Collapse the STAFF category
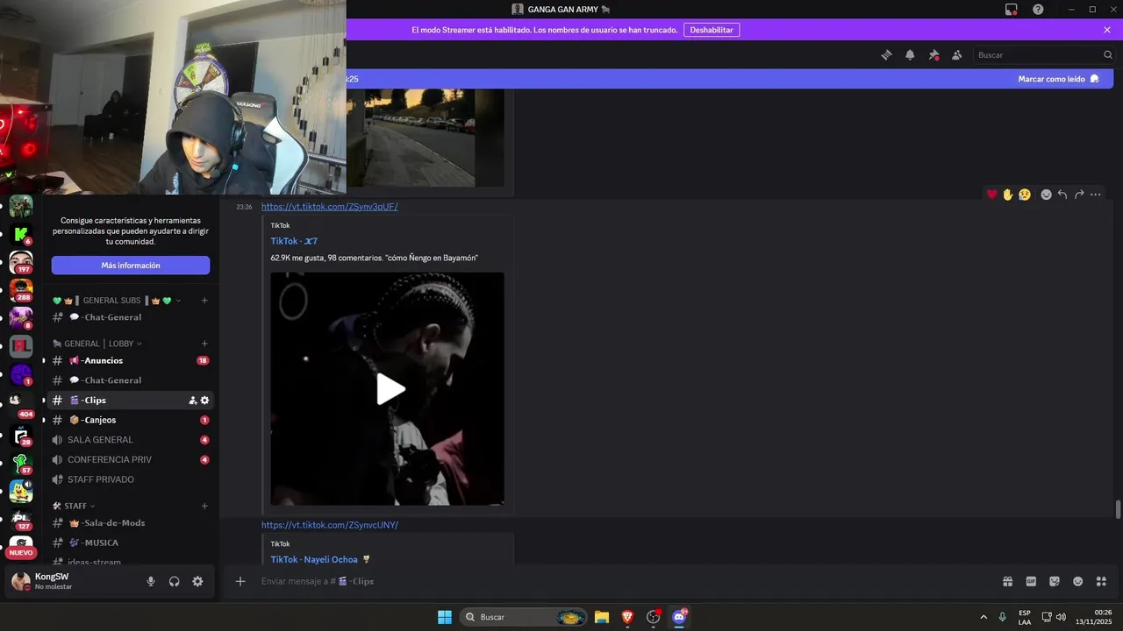 click(74, 506)
